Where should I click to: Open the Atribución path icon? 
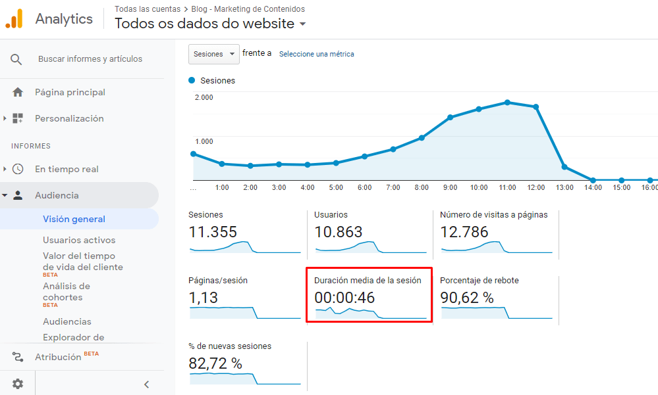click(18, 357)
